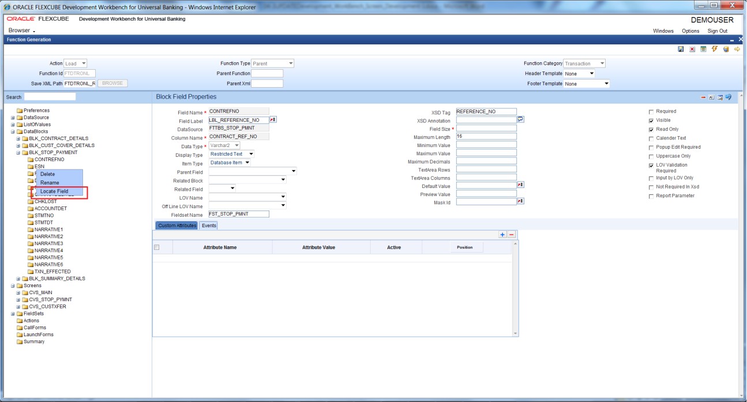Open the Function Category dropdown
Viewport: 747px width, 402px height.
[x=585, y=63]
